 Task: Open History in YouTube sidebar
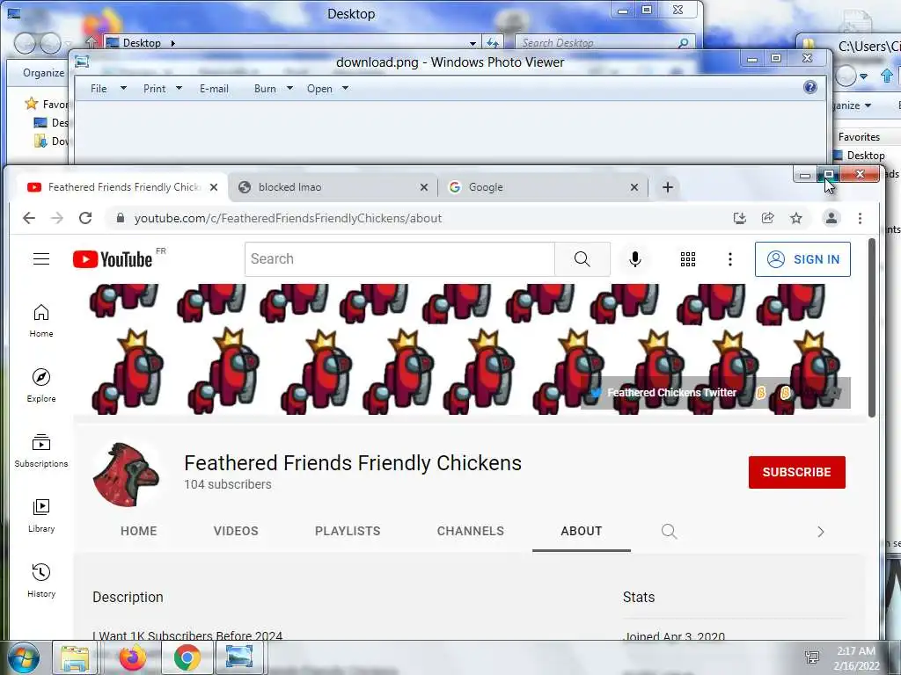[x=41, y=581]
